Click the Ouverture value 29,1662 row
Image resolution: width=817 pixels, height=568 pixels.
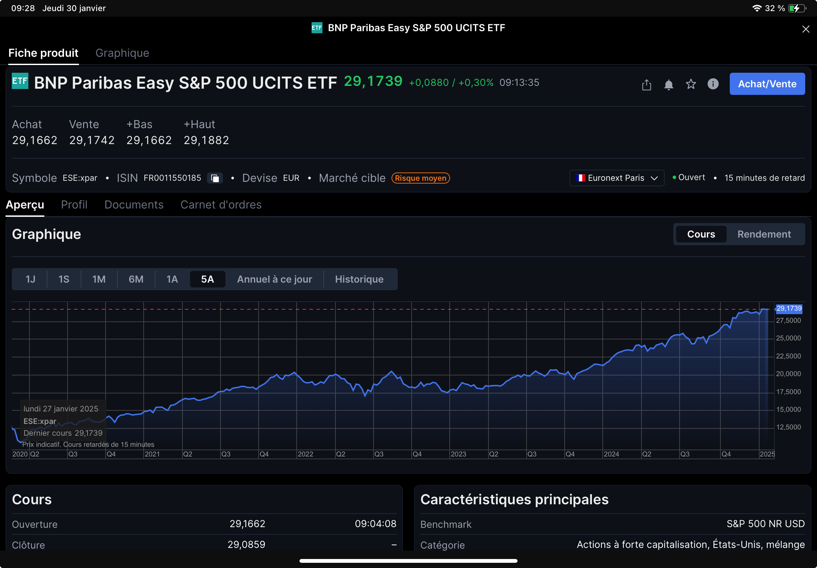[204, 524]
